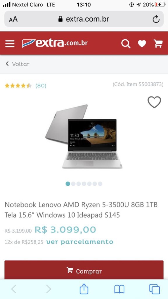Select the fourth image carousel dot
Viewport: 168px width, 299px height.
click(x=84, y=184)
